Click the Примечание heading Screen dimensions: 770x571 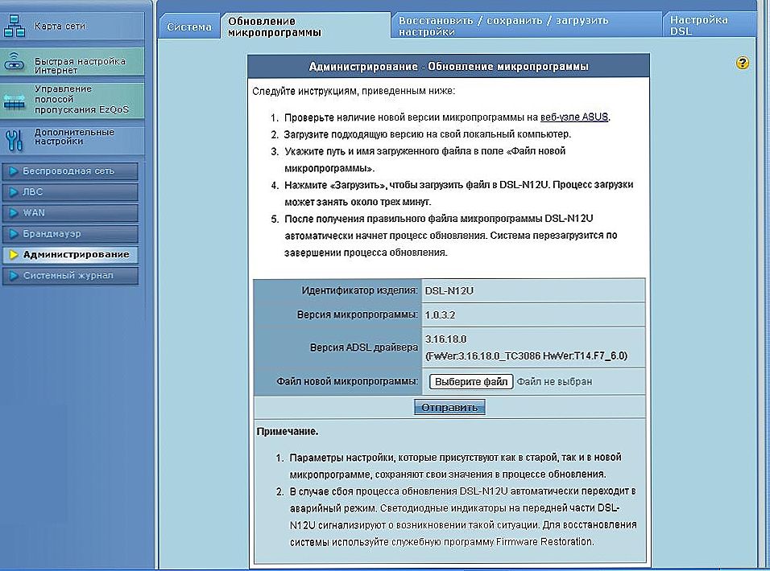tap(288, 432)
